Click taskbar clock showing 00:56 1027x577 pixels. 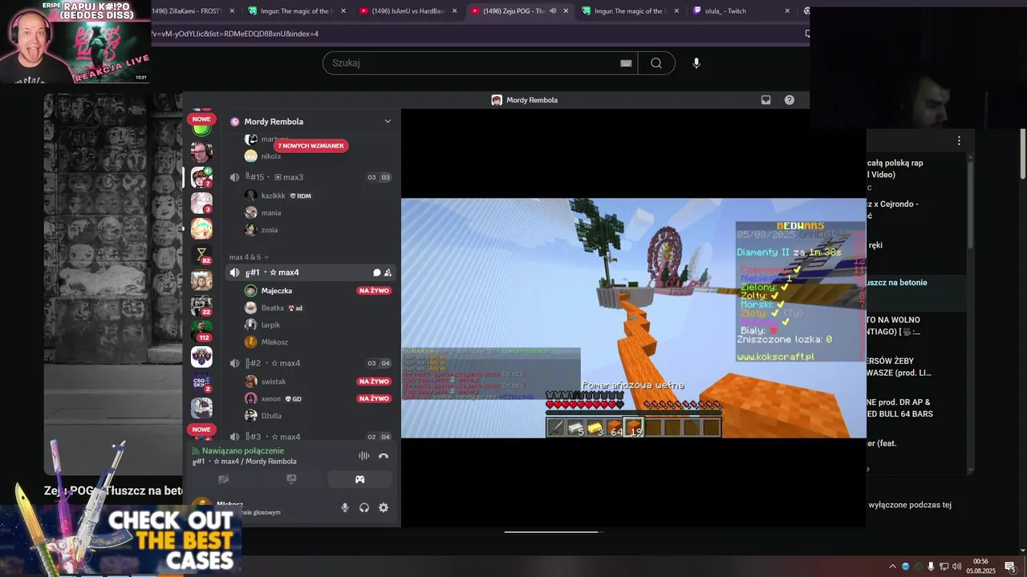[x=980, y=567]
